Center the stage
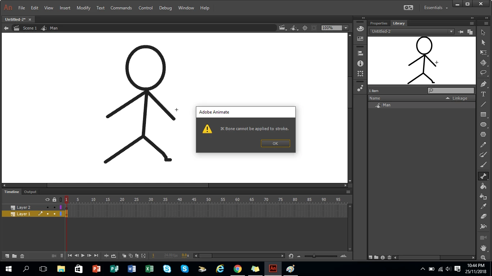492x276 pixels. 305,28
